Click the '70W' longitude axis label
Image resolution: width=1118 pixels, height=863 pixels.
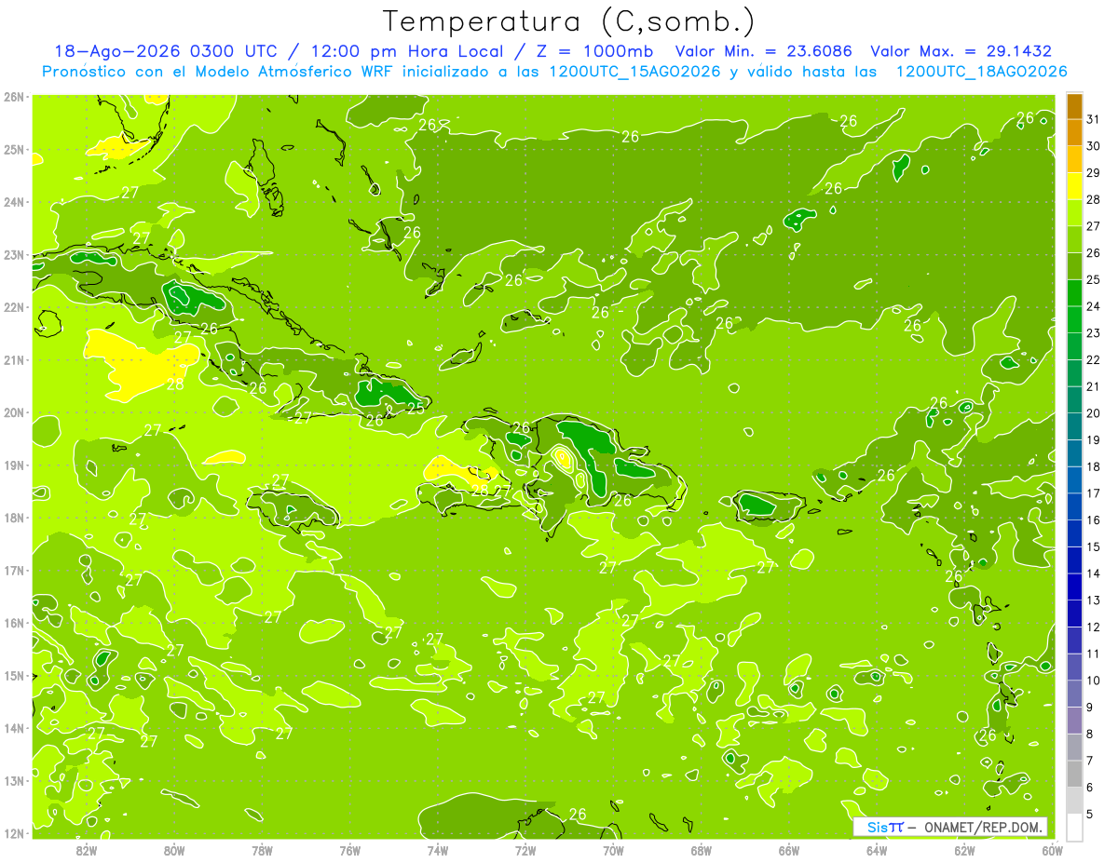click(x=613, y=850)
